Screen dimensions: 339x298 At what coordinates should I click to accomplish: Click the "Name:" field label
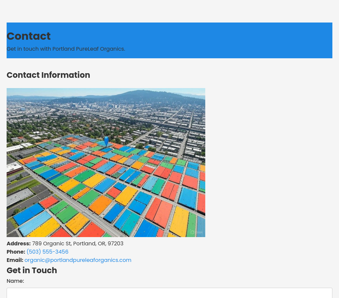pos(15,281)
